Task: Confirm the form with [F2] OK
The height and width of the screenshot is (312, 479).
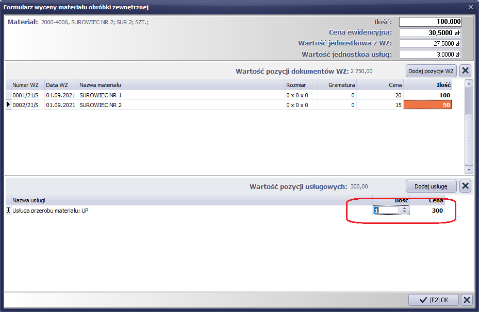Action: [434, 300]
